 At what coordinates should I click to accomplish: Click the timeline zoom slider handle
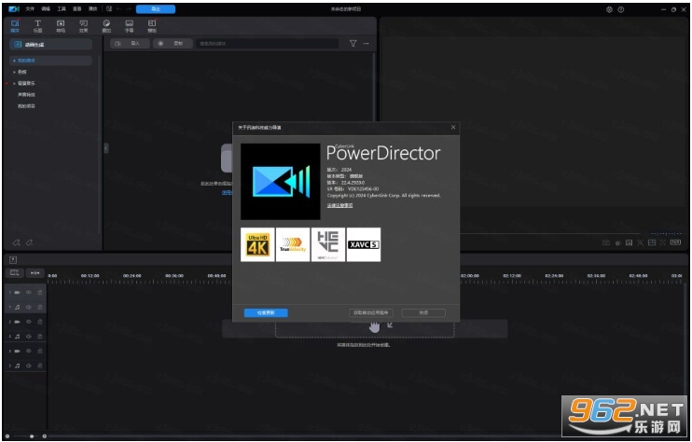pyautogui.click(x=32, y=436)
